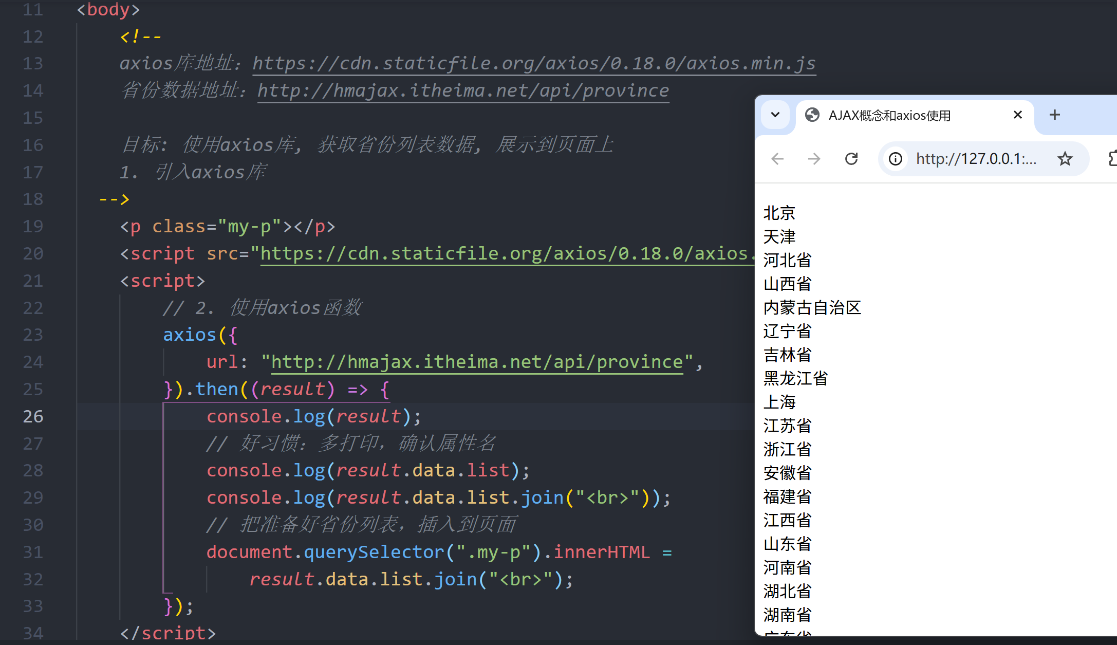Click the browser back arrow
The height and width of the screenshot is (645, 1117).
pos(777,159)
